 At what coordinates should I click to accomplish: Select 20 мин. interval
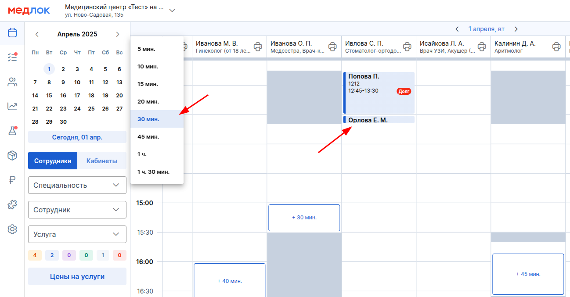pyautogui.click(x=157, y=101)
